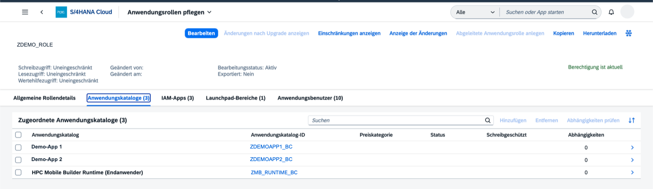Open the Launchpad-Bereiche (1) tab

point(236,98)
